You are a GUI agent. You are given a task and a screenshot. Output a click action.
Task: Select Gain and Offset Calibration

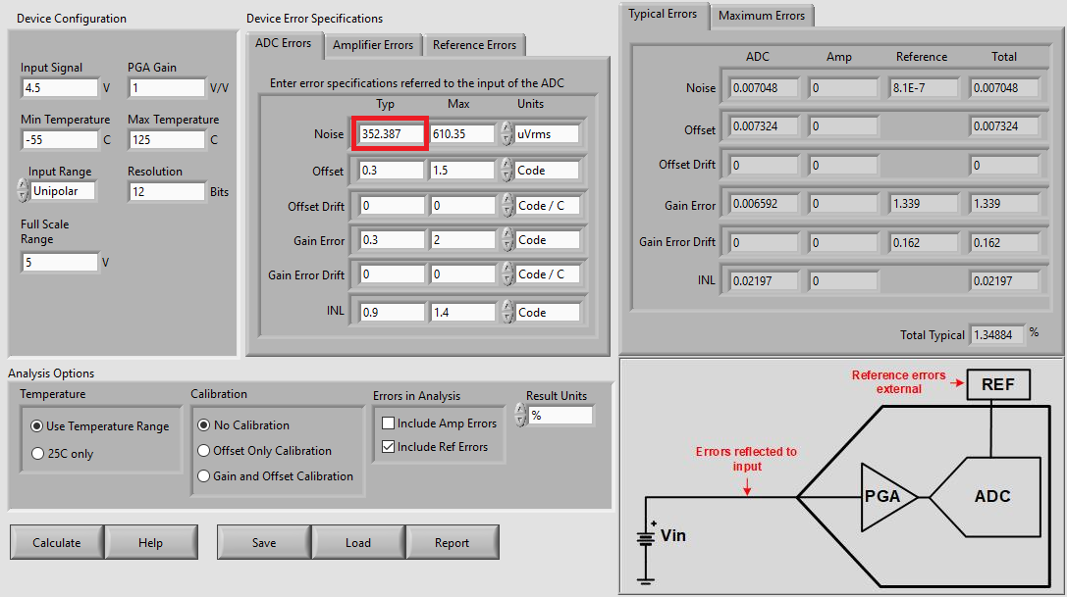pos(204,476)
